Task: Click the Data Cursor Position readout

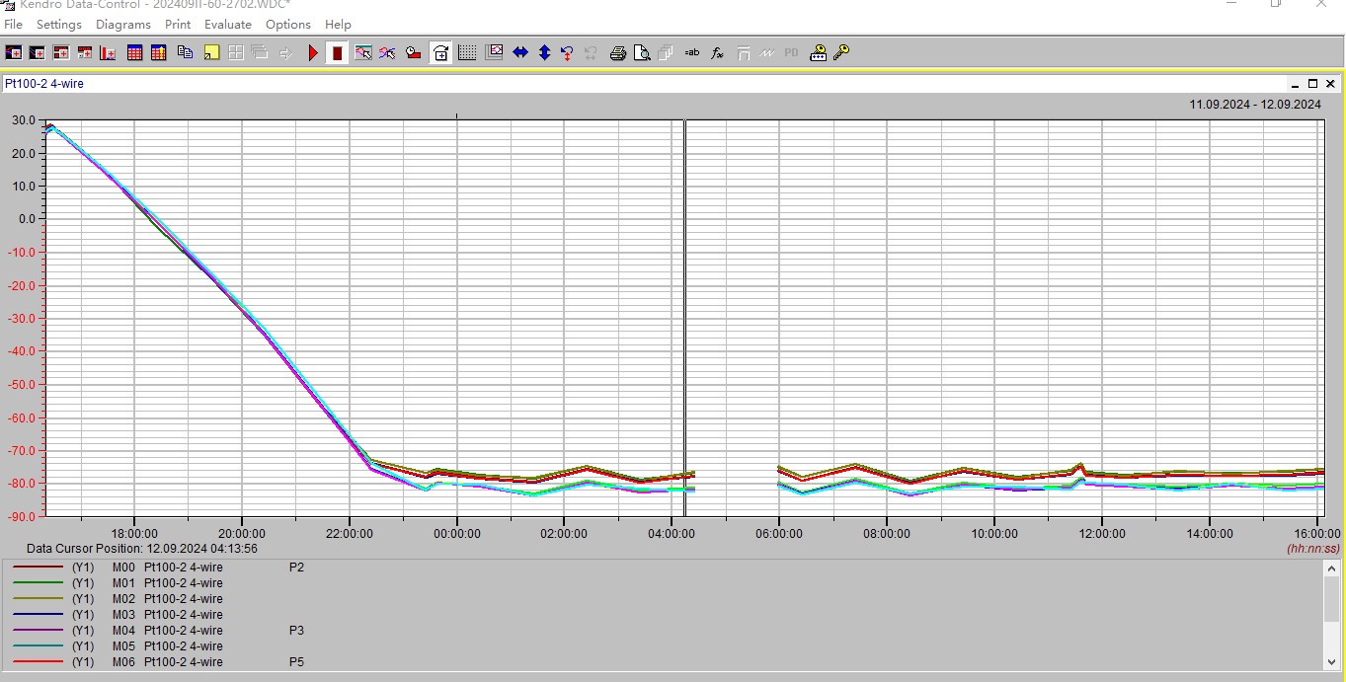Action: point(142,549)
